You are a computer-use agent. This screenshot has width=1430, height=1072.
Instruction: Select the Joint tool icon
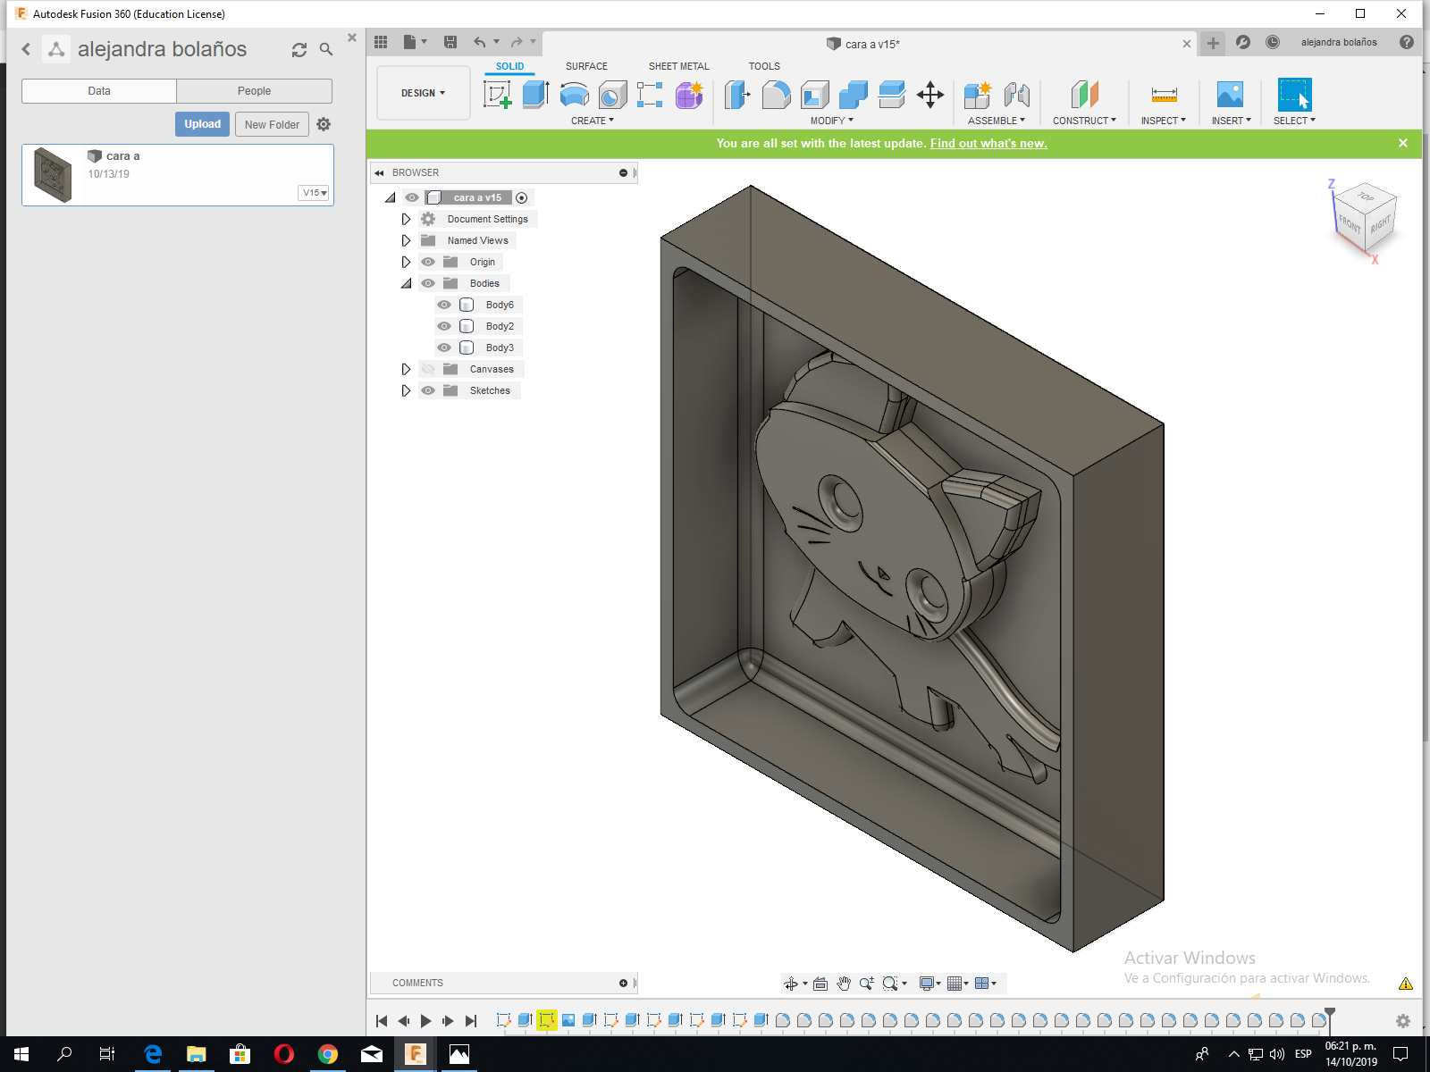[x=1016, y=94]
